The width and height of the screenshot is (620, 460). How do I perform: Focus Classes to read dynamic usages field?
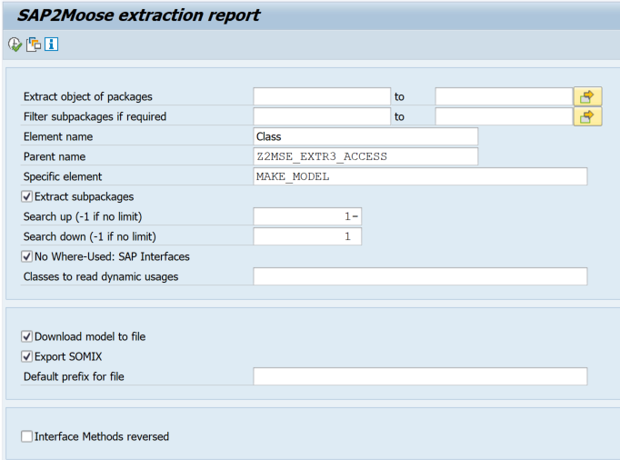(x=420, y=276)
